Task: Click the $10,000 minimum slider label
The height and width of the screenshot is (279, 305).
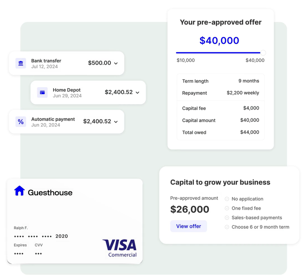Action: 185,60
